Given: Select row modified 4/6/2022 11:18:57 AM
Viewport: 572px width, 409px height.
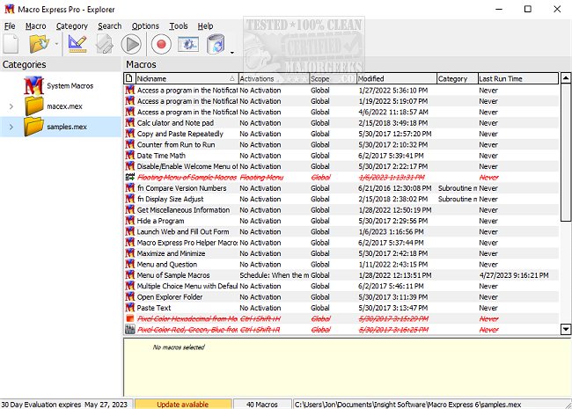Looking at the screenshot, I should click(341, 112).
